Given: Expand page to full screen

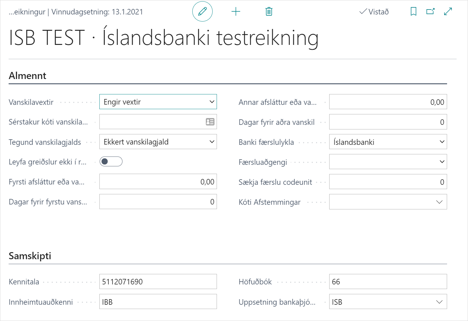Looking at the screenshot, I should pos(448,12).
